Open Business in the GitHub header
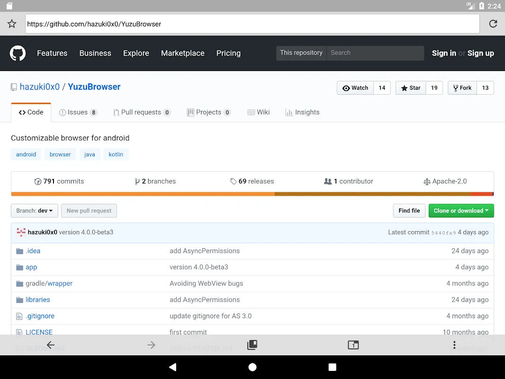 [95, 53]
